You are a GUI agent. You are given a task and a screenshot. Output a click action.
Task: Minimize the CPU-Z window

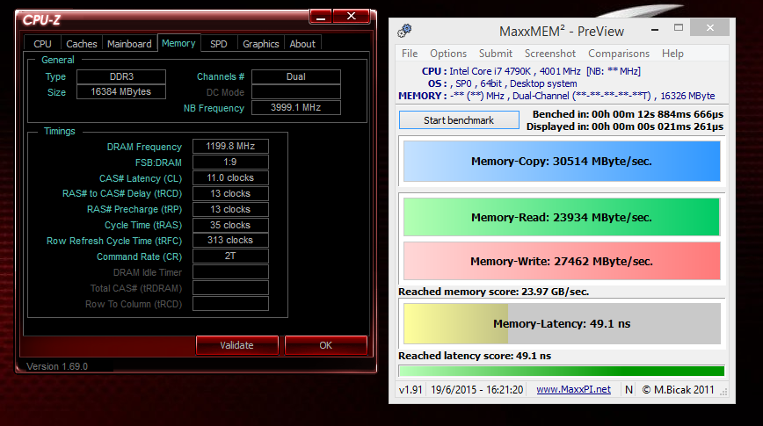click(x=321, y=17)
